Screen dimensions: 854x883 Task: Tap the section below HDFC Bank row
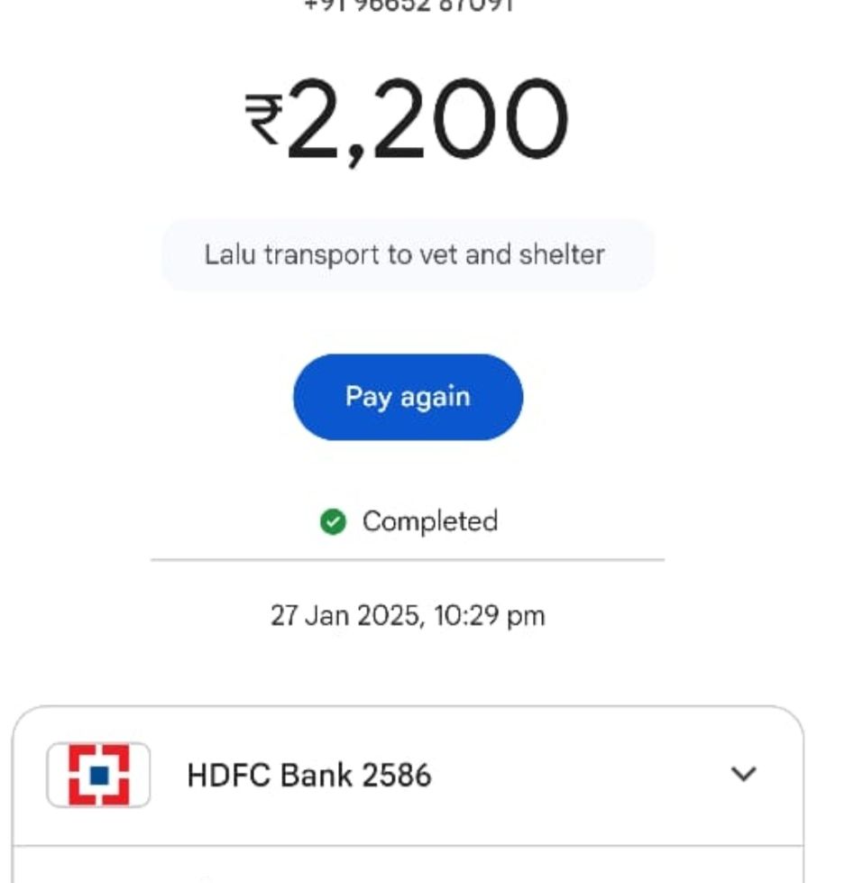408,865
